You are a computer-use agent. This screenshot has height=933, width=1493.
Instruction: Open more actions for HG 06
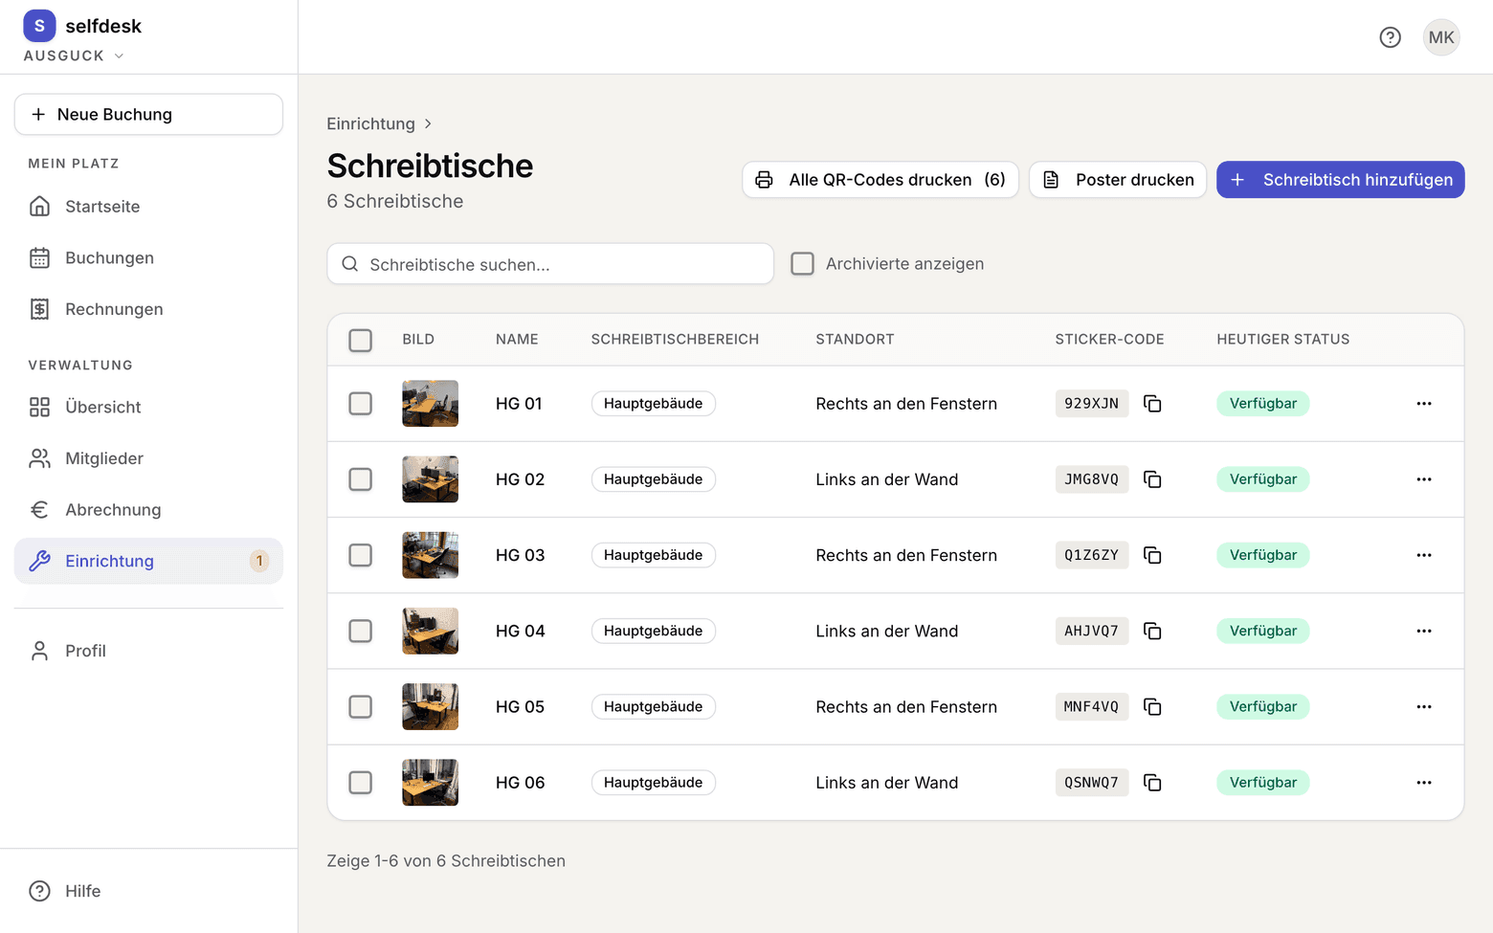(1424, 783)
